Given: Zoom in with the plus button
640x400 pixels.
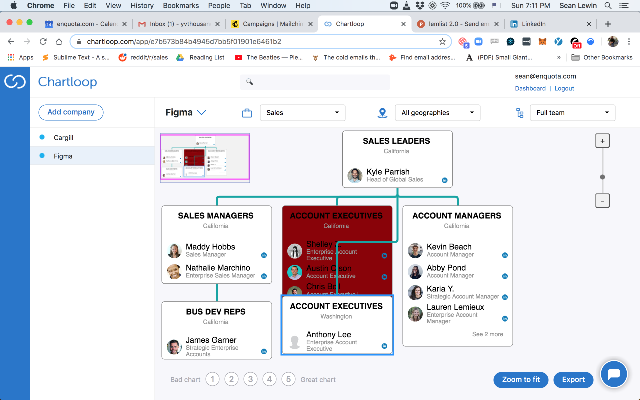Looking at the screenshot, I should point(602,141).
